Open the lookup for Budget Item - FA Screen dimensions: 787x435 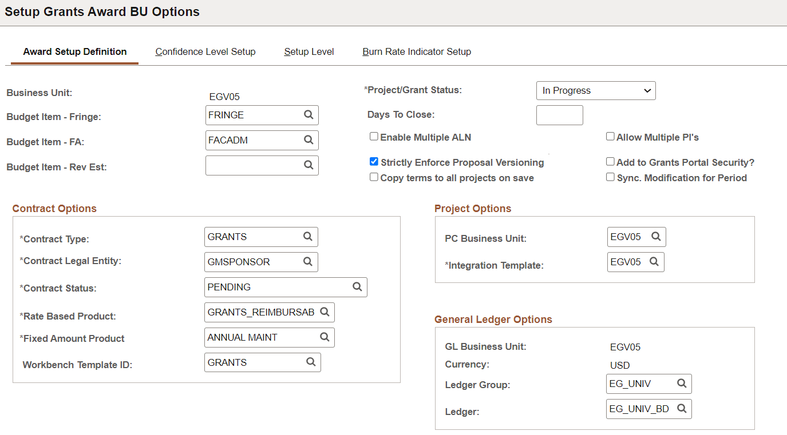click(x=310, y=140)
